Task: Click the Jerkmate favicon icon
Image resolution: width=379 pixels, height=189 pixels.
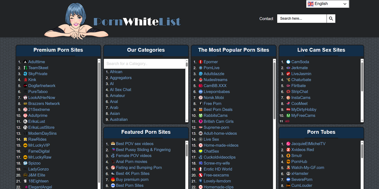Action: [288, 68]
